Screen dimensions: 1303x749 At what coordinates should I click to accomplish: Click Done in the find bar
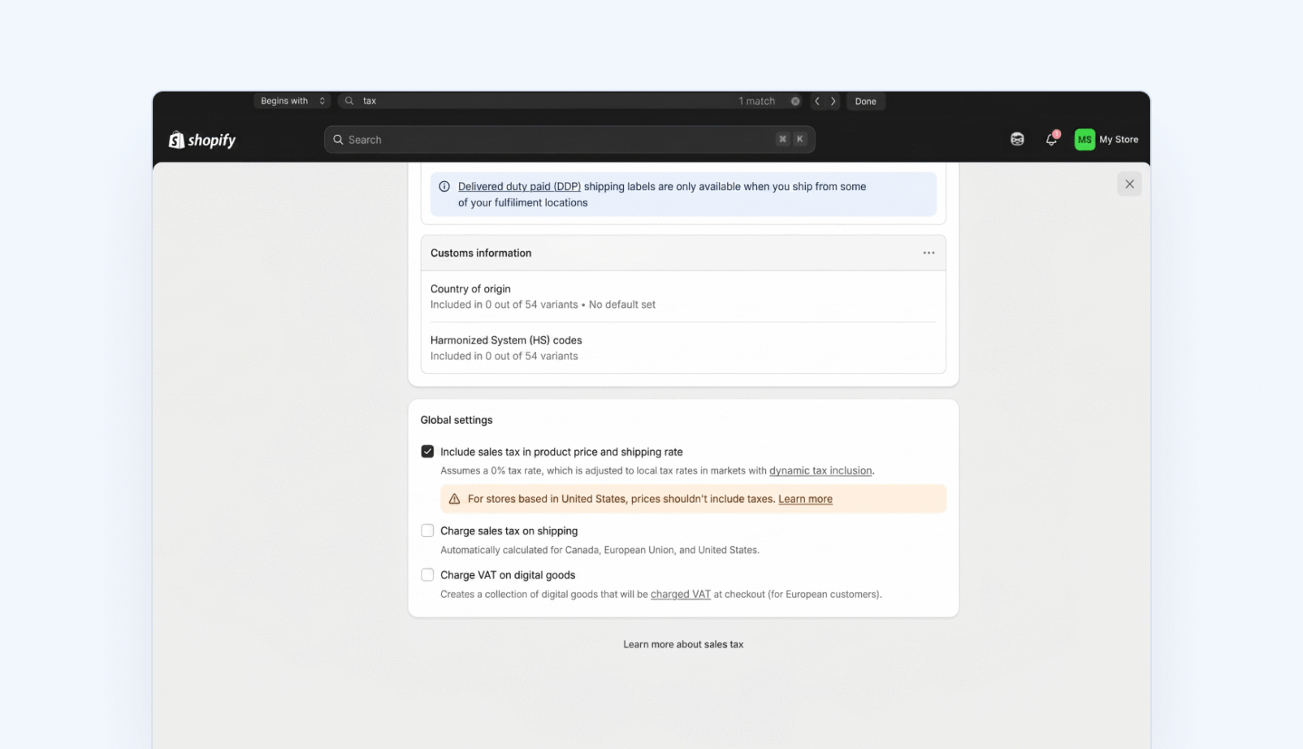click(865, 102)
